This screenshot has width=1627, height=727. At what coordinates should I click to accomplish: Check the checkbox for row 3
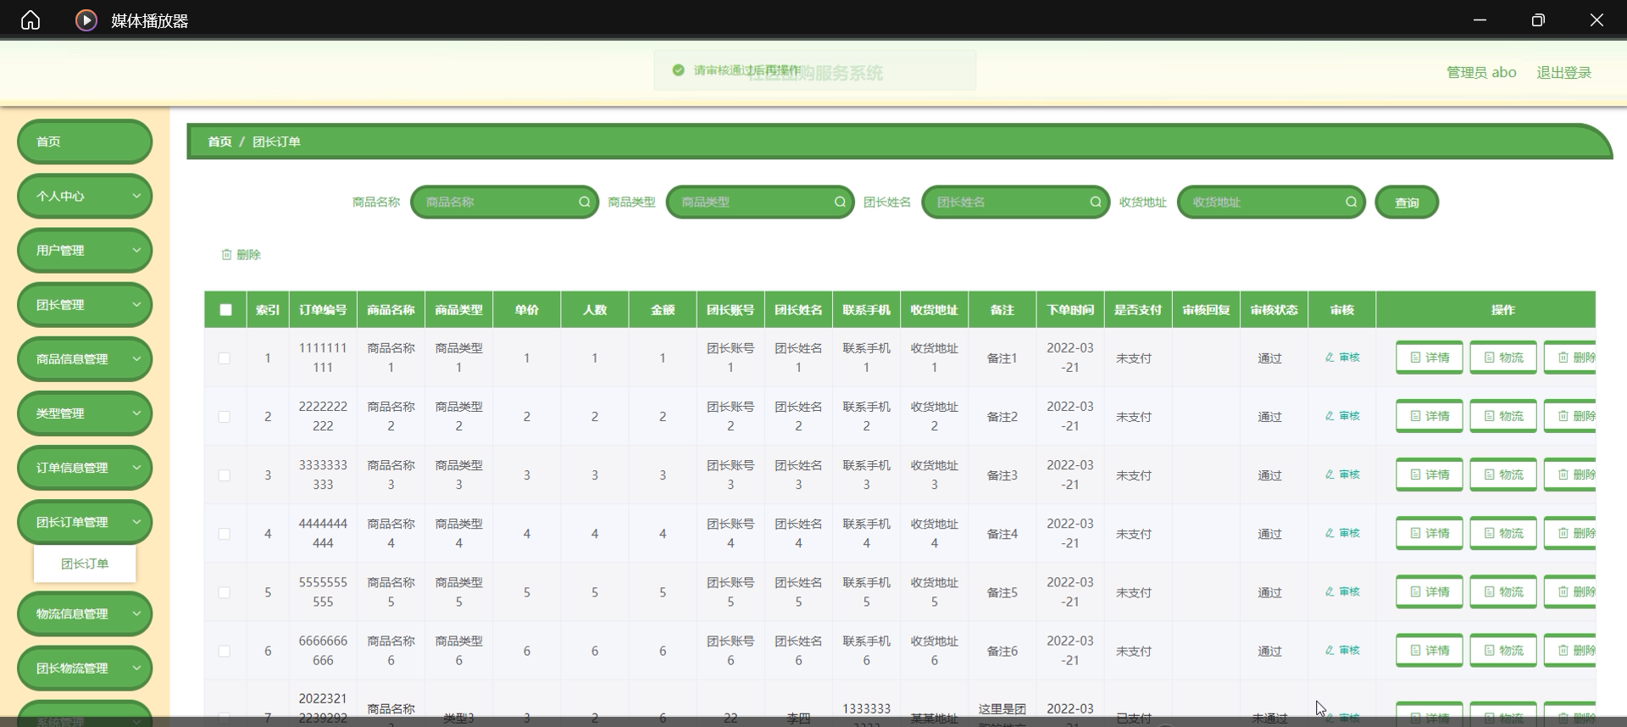tap(225, 475)
